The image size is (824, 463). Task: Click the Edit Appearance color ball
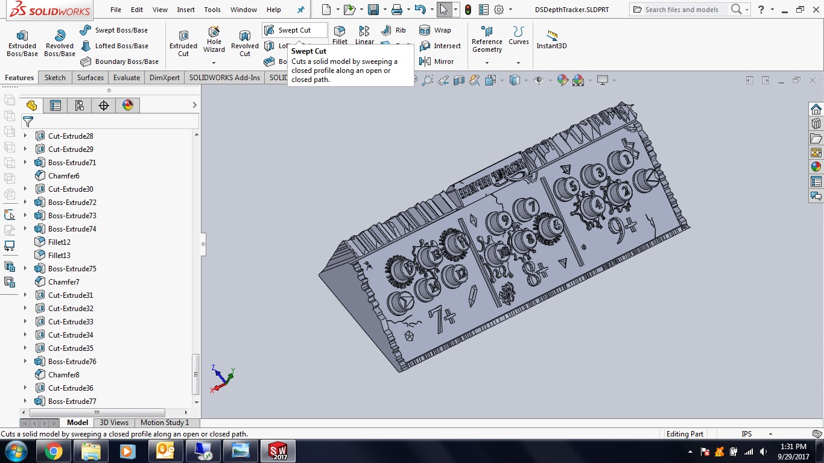563,80
